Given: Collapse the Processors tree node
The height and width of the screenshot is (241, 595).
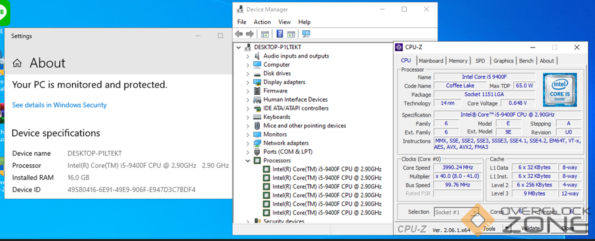Looking at the screenshot, I should tap(248, 161).
